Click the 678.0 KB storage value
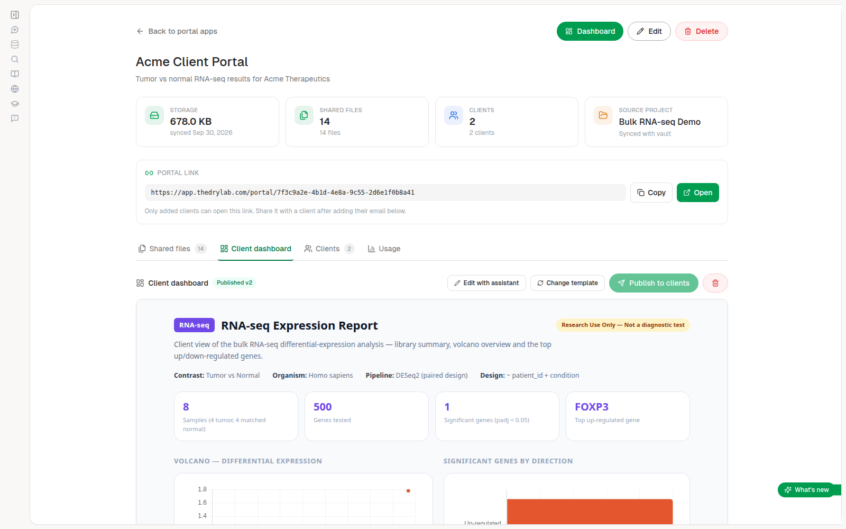 click(x=191, y=122)
